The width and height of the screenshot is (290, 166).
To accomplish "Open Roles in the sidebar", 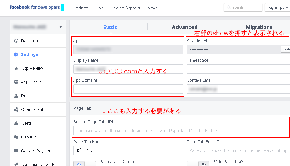I will coord(38,96).
